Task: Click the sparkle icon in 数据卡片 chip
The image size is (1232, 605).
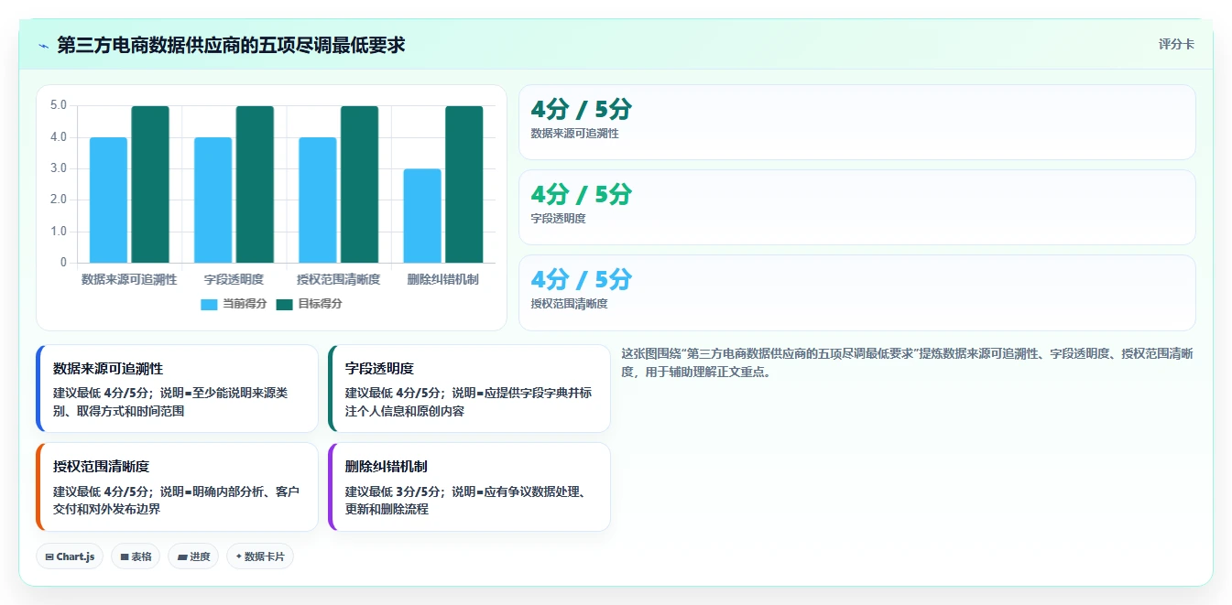Action: [x=238, y=556]
